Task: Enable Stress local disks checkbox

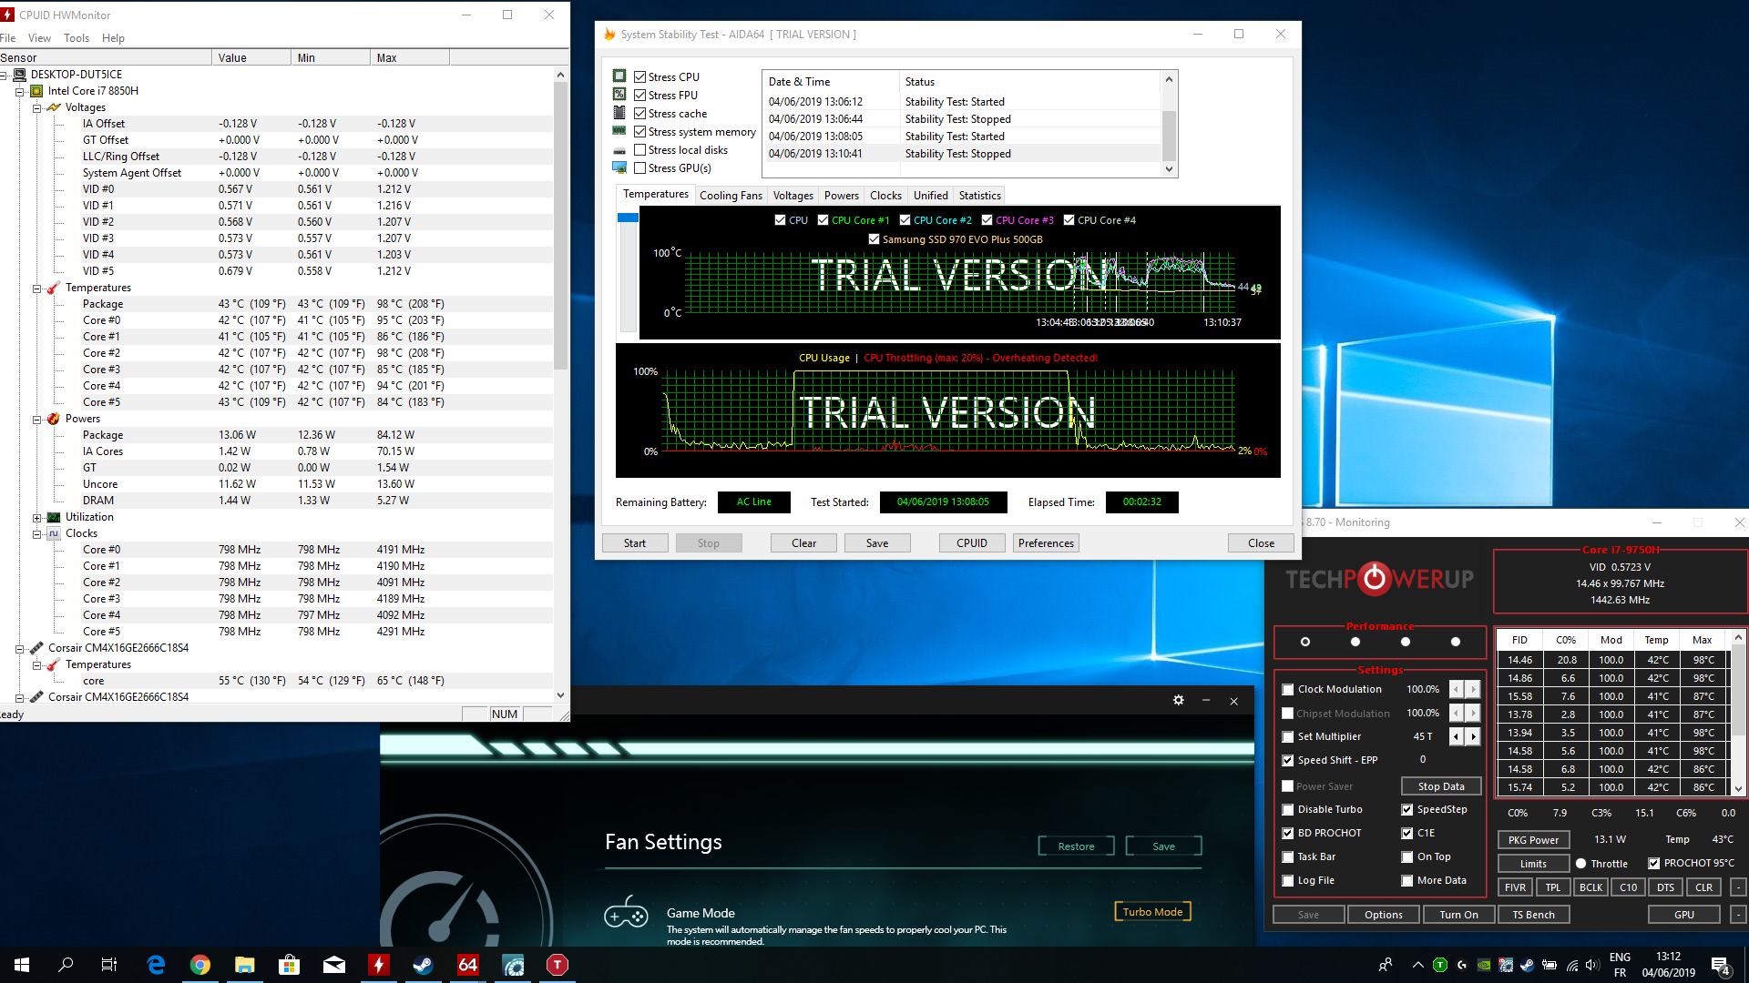Action: click(640, 150)
